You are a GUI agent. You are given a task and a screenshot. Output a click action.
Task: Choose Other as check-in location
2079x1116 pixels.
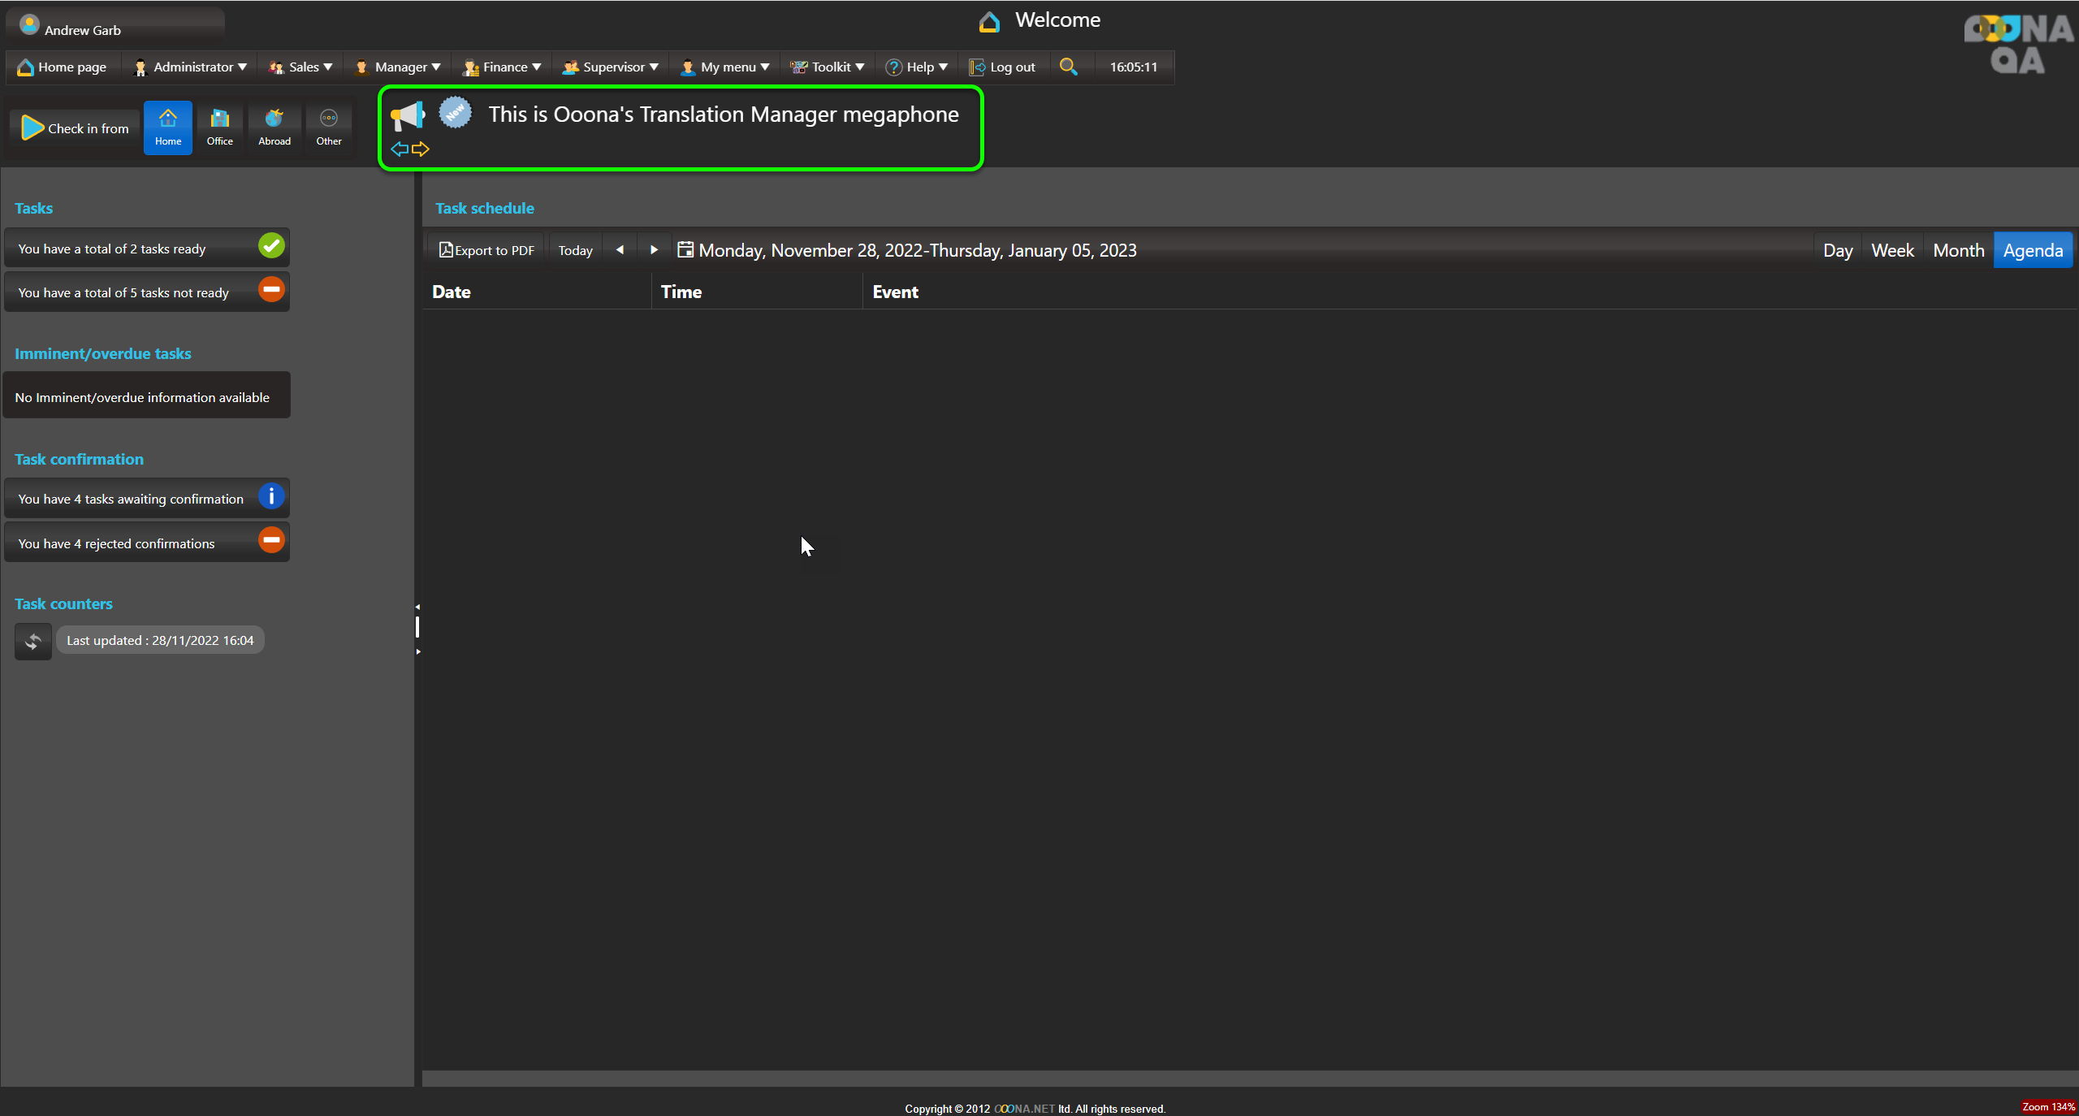coord(329,128)
